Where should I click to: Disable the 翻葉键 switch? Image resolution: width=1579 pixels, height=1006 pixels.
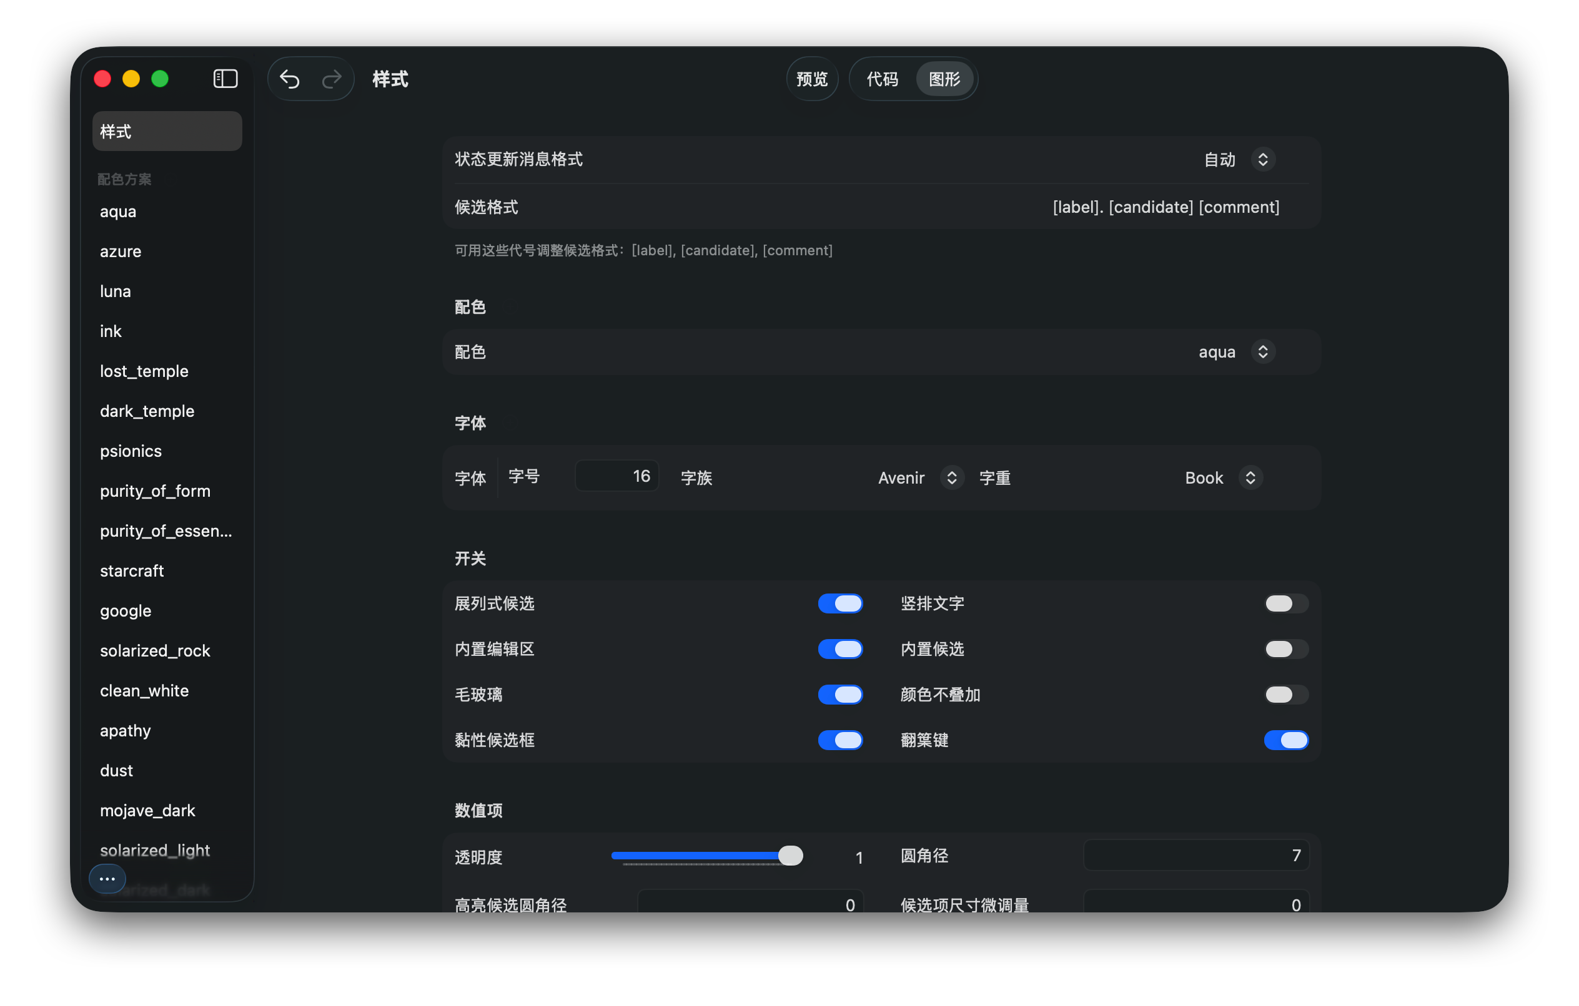click(1286, 740)
